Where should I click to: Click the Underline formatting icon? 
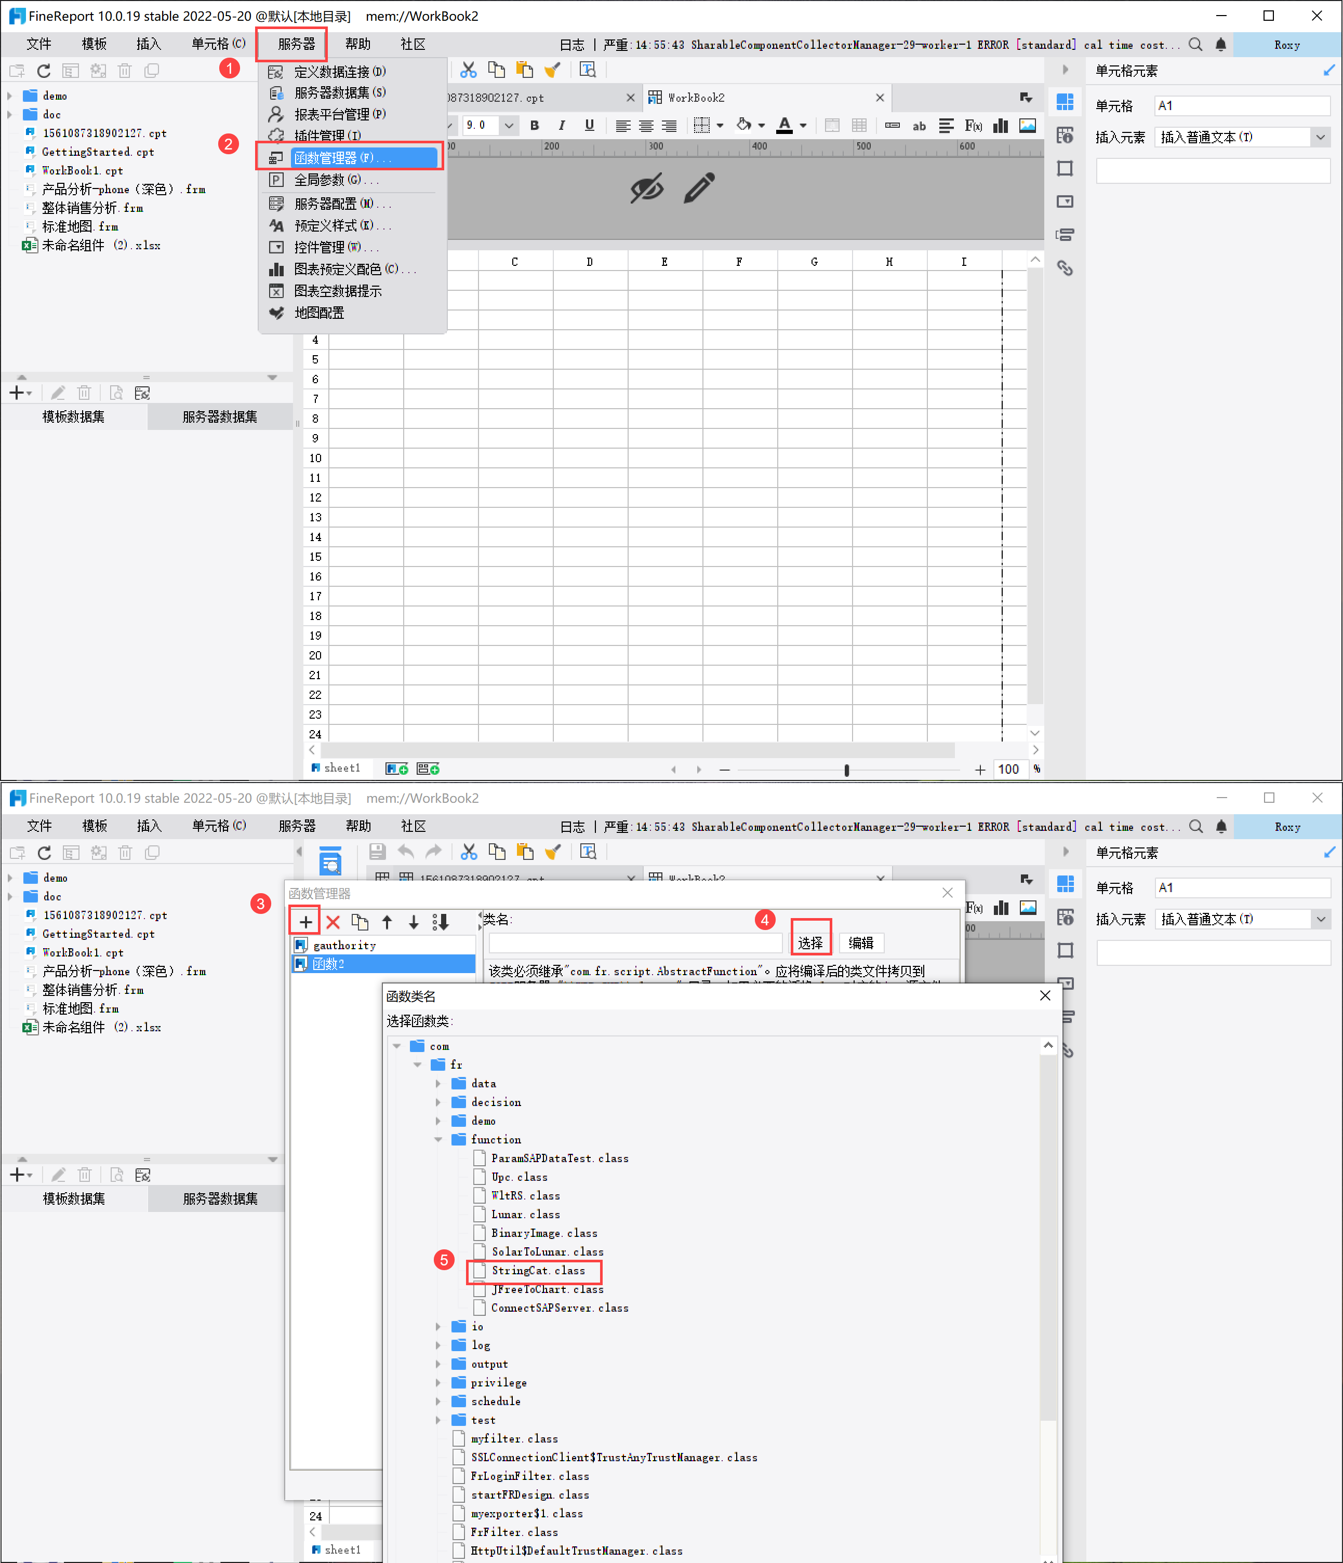pos(589,125)
